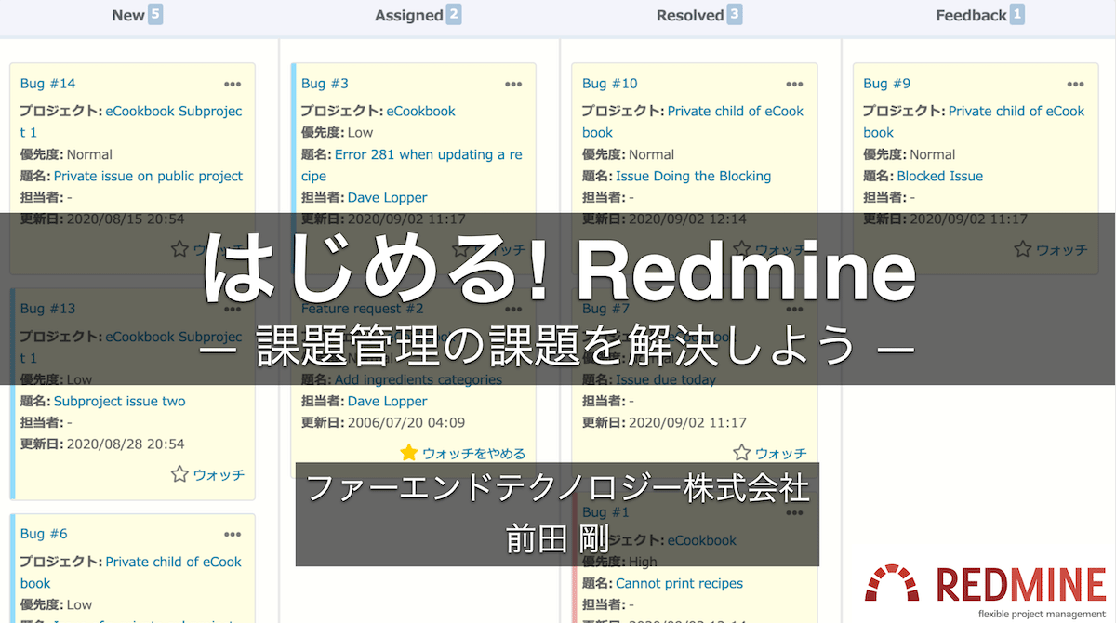1116x623 pixels.
Task: Click 'Normal' priority text on Bug #9
Action: pyautogui.click(x=932, y=154)
